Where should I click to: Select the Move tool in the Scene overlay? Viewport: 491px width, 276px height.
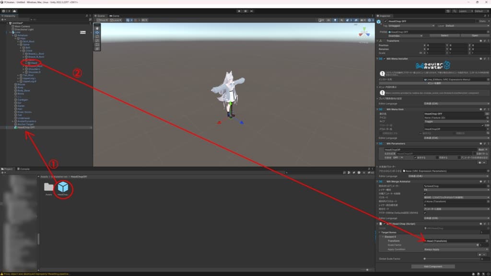[98, 32]
